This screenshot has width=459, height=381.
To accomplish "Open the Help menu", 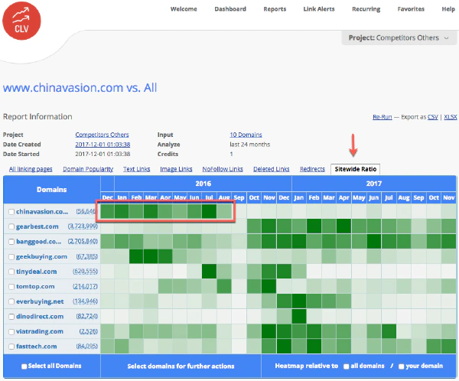I will point(448,9).
